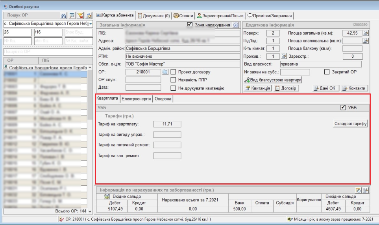The image size is (379, 225).
Task: Open the Квитанція button
Action: [x=258, y=88]
